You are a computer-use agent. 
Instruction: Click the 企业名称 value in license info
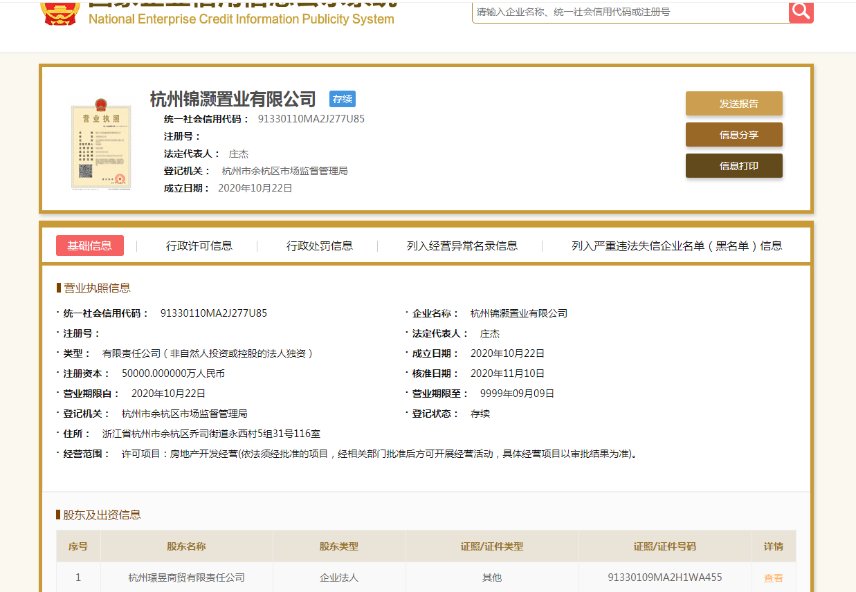point(519,313)
